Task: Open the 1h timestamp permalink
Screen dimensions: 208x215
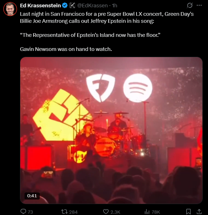Action: tap(114, 5)
